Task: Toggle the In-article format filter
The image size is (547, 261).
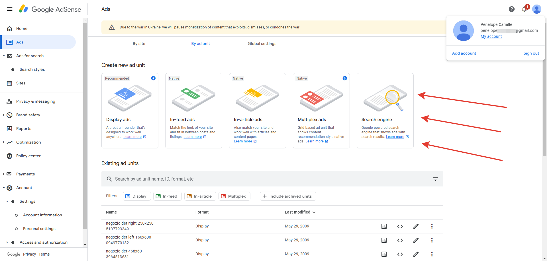Action: point(200,196)
